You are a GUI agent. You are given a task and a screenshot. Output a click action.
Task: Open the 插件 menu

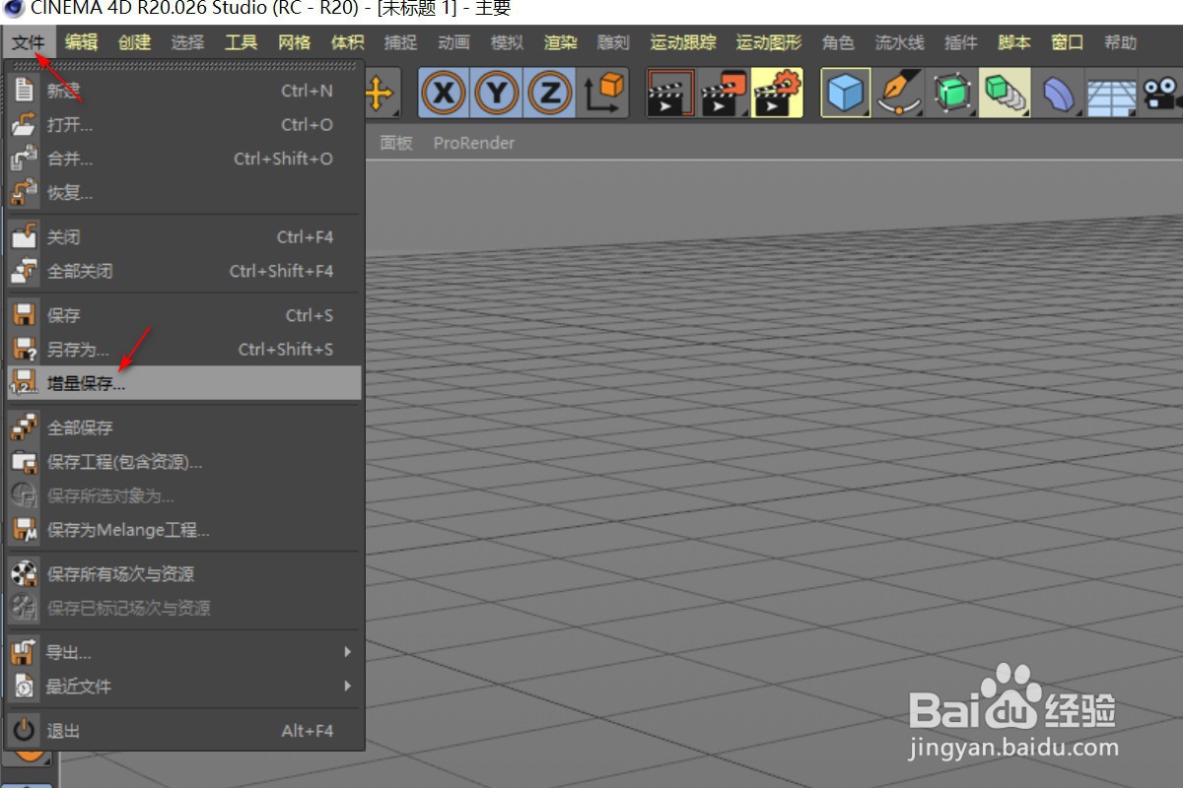[961, 42]
